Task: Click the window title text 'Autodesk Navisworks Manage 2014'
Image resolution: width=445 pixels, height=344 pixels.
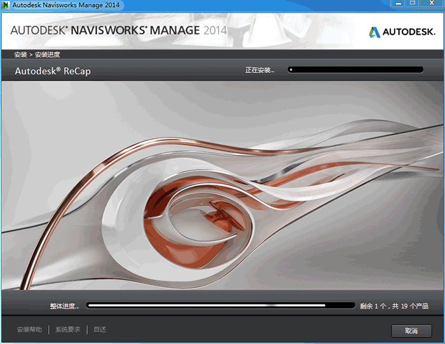Action: tap(65, 5)
